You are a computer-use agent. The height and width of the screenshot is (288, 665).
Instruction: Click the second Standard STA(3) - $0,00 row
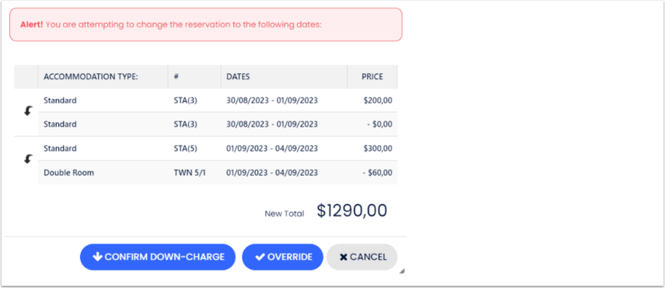[x=218, y=125]
